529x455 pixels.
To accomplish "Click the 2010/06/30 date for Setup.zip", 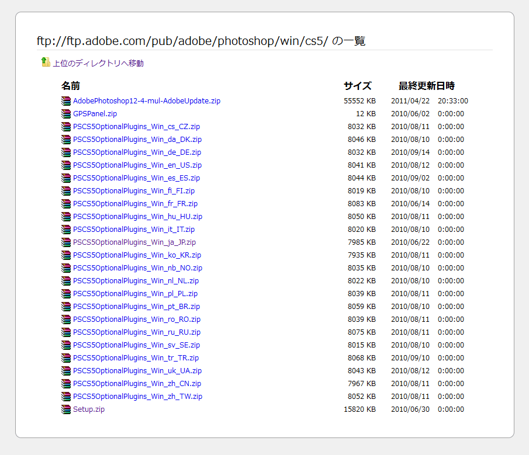I will point(410,409).
